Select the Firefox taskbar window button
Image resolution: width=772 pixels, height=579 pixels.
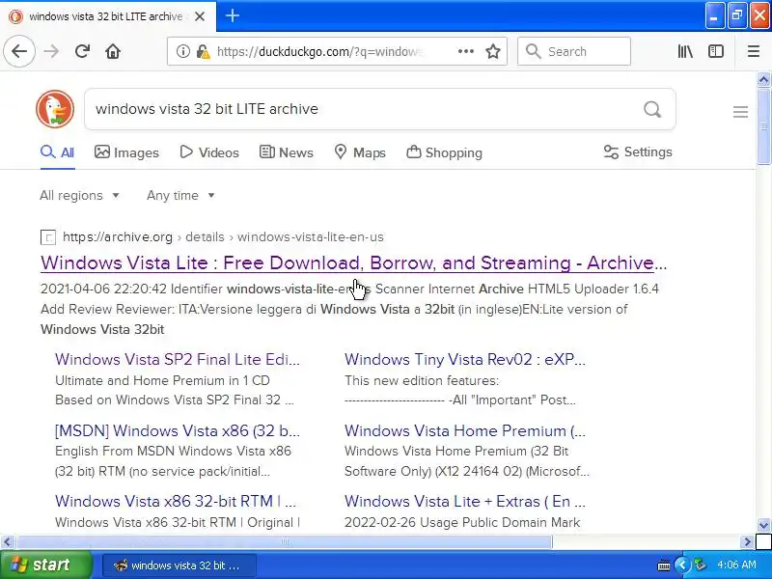[x=179, y=565]
